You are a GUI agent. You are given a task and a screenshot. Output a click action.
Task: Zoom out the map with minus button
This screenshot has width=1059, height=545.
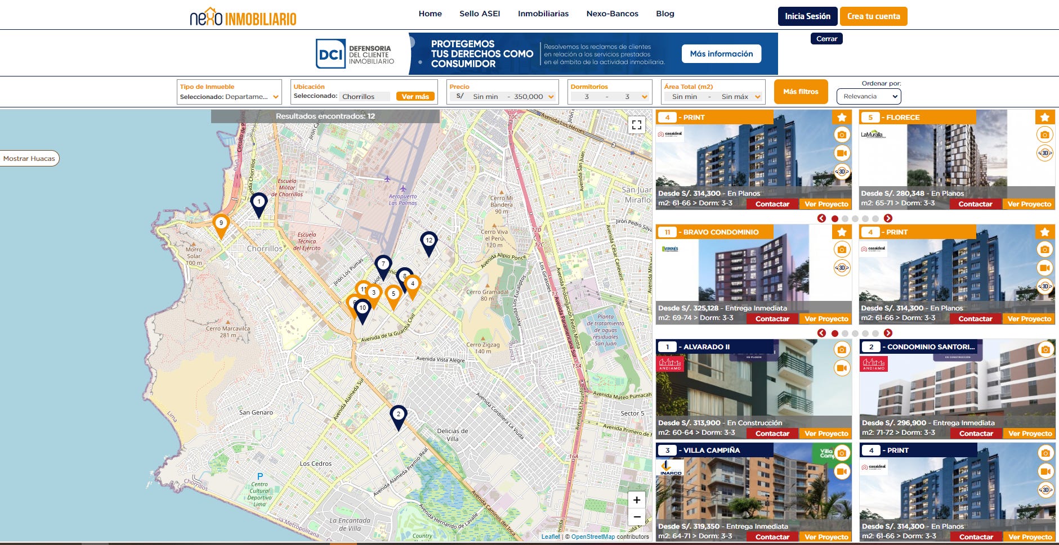pos(637,517)
